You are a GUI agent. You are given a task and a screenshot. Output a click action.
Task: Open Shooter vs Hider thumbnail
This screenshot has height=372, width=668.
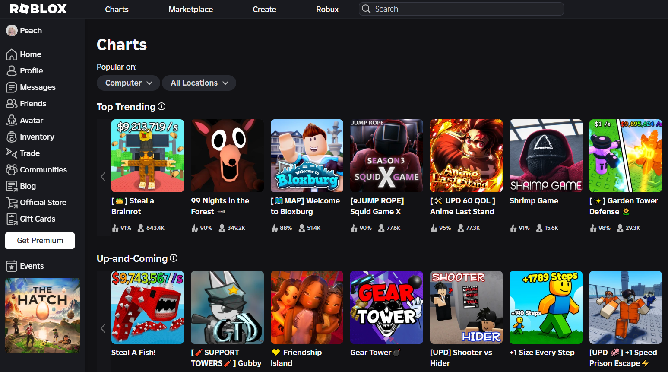point(466,307)
